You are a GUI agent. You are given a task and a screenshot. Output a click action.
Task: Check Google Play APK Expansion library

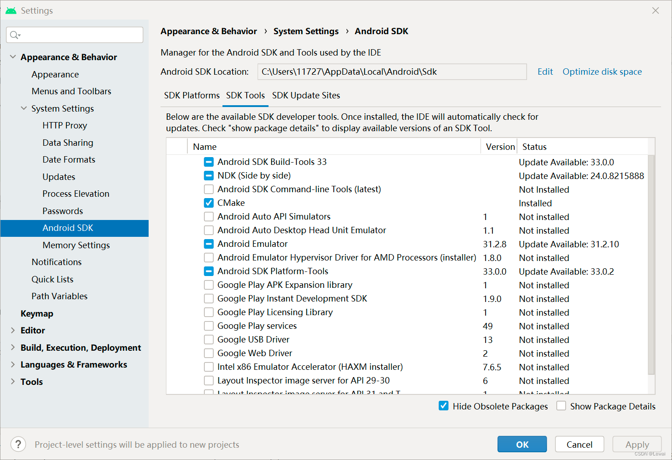[x=209, y=285]
